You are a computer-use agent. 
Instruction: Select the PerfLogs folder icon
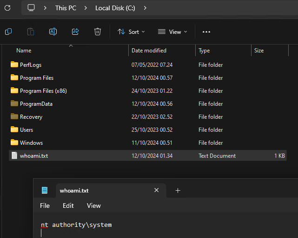14,64
